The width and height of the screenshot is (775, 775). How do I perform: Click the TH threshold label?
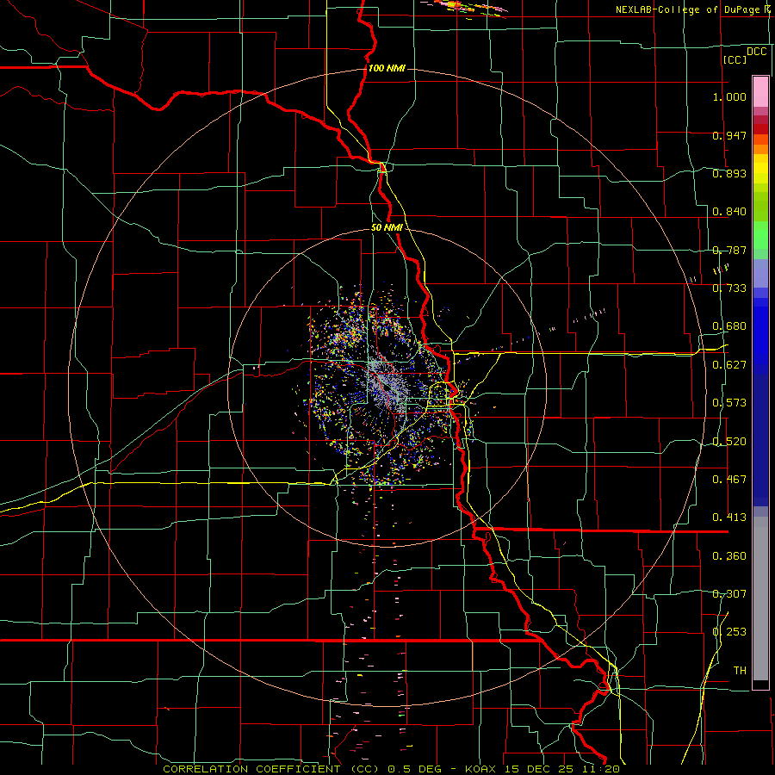pos(740,671)
